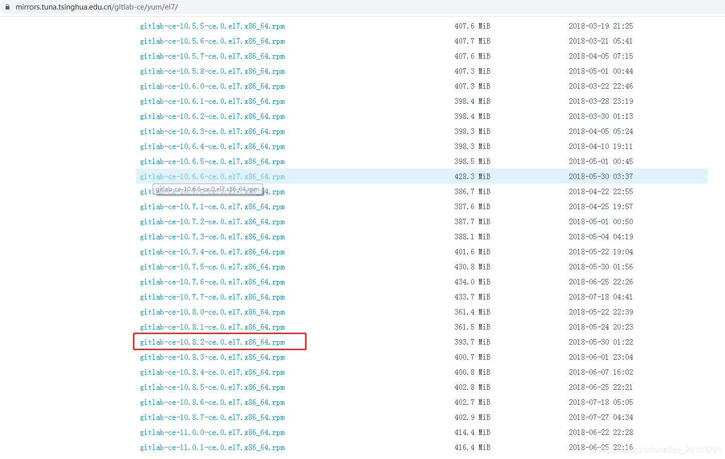Viewport: 725px width, 459px height.
Task: Click the 361.4 MiB size cell
Action: 473,312
